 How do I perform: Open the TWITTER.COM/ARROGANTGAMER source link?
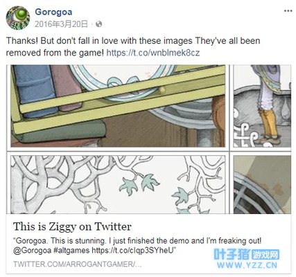click(x=77, y=264)
